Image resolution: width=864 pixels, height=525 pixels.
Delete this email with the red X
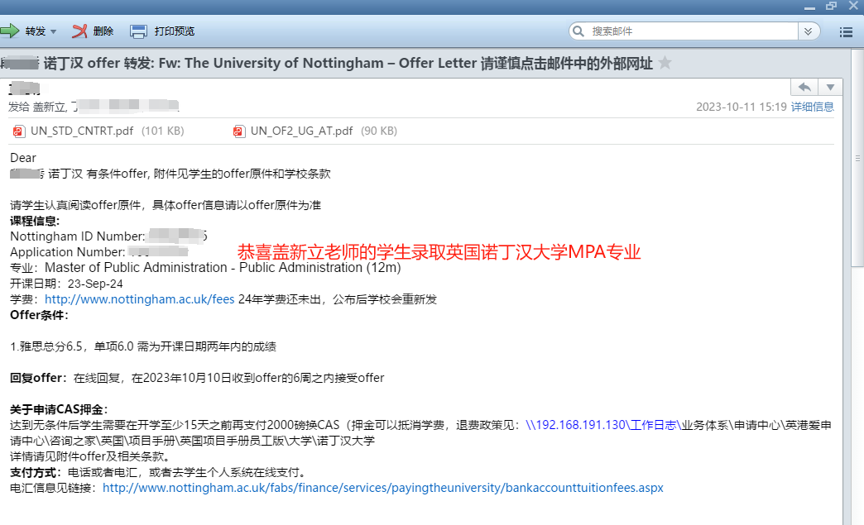pyautogui.click(x=80, y=31)
